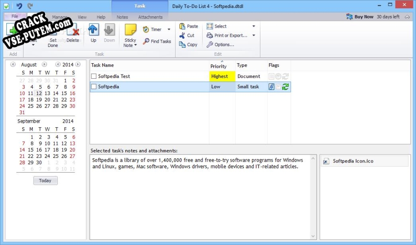Switch to the View tab
This screenshot has height=245, width=416.
[x=82, y=17]
